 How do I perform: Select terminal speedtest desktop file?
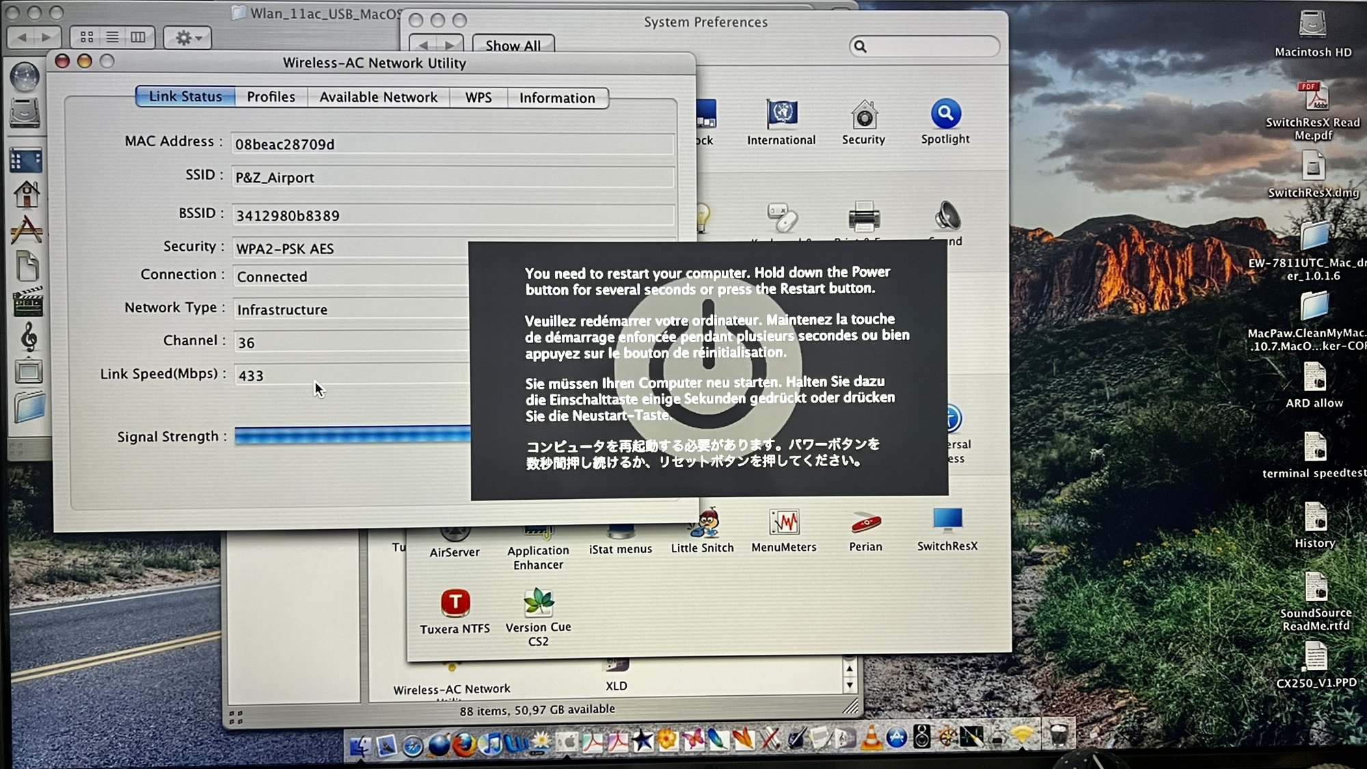point(1315,455)
